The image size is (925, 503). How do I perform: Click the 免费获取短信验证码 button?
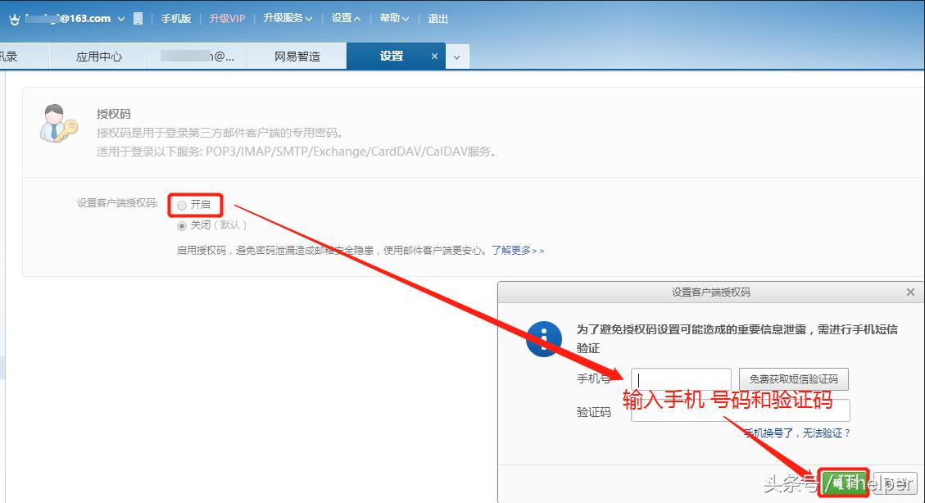(x=793, y=378)
